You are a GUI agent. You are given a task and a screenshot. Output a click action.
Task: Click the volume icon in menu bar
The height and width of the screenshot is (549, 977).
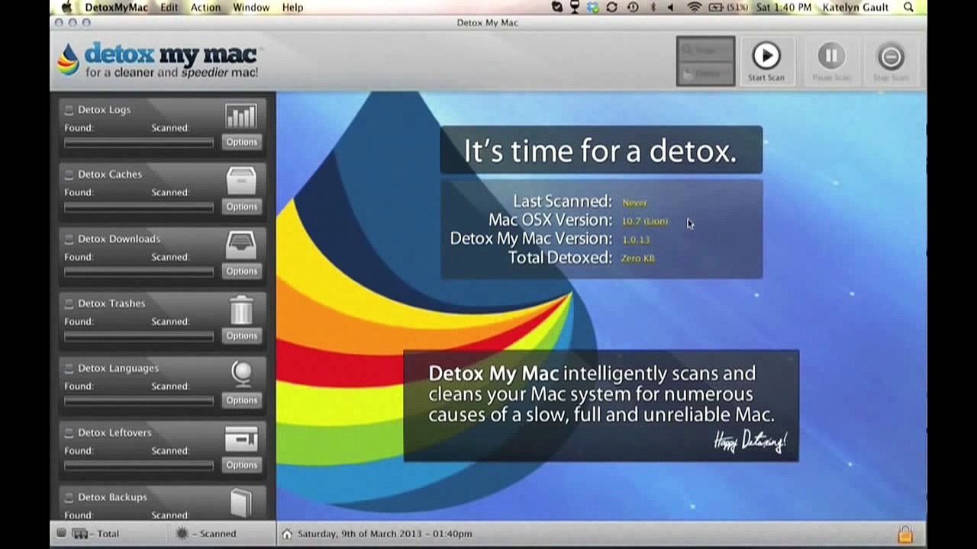(671, 8)
